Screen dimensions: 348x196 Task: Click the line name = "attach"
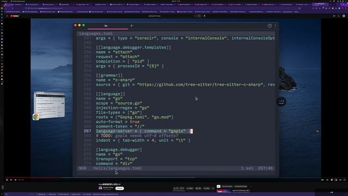114,52
